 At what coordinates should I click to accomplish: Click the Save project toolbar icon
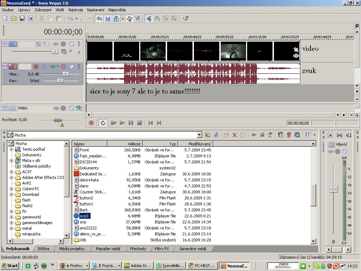[22, 18]
